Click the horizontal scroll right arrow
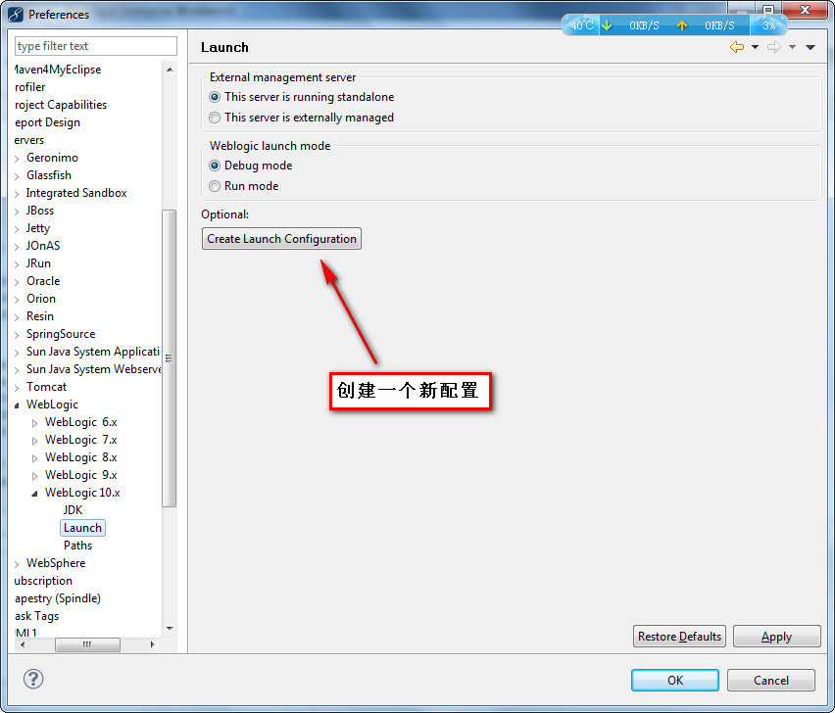 coord(152,644)
